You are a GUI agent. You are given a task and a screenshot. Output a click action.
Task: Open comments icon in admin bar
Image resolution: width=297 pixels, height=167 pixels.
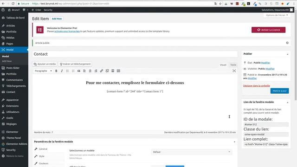(x=24, y=10)
